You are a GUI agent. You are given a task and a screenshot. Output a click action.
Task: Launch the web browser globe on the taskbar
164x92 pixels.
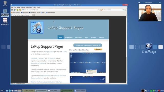pyautogui.click(x=10, y=91)
